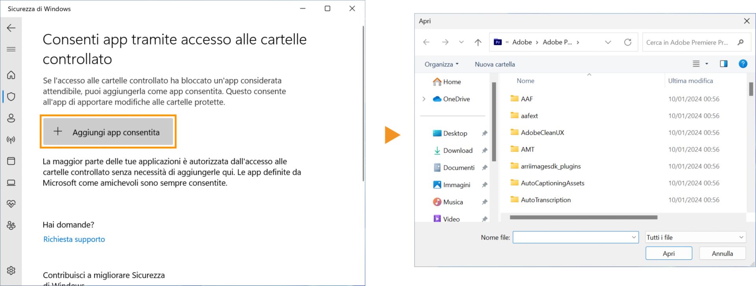The height and width of the screenshot is (286, 756).
Task: Open virus protection shield icon
Action: tap(11, 96)
